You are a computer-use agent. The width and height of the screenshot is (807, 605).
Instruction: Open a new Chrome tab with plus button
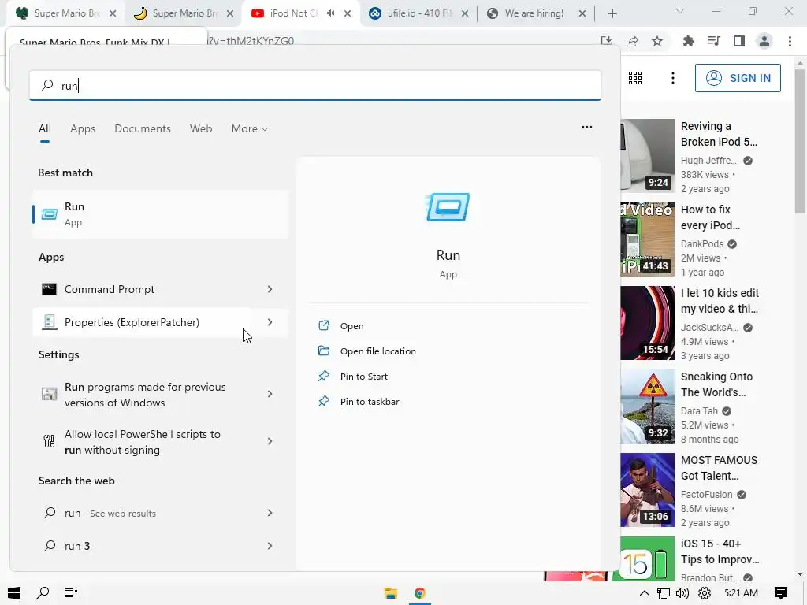click(612, 13)
